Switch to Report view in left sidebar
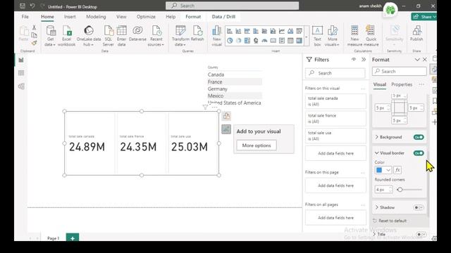451x253 pixels. coord(21,60)
